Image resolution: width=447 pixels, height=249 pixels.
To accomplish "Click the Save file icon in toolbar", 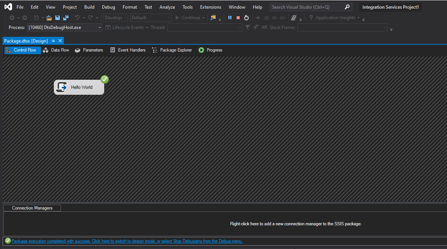I will pos(58,18).
